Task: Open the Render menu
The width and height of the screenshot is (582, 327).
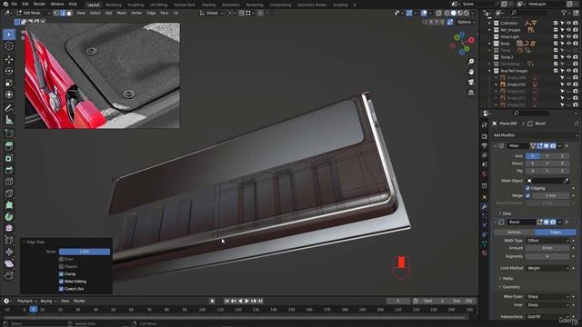Action: coord(39,4)
